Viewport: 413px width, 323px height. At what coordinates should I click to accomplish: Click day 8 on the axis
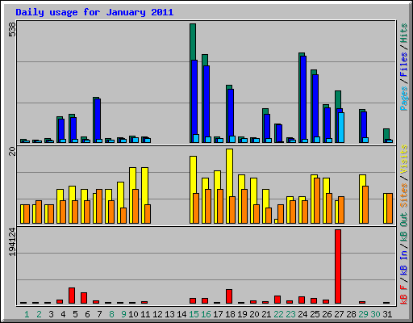coord(111,314)
